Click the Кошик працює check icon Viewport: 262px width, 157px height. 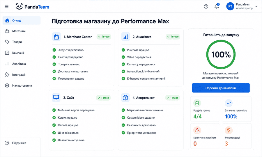tap(54, 118)
